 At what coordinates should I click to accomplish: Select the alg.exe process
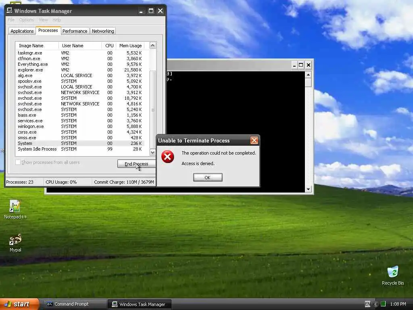click(x=79, y=75)
